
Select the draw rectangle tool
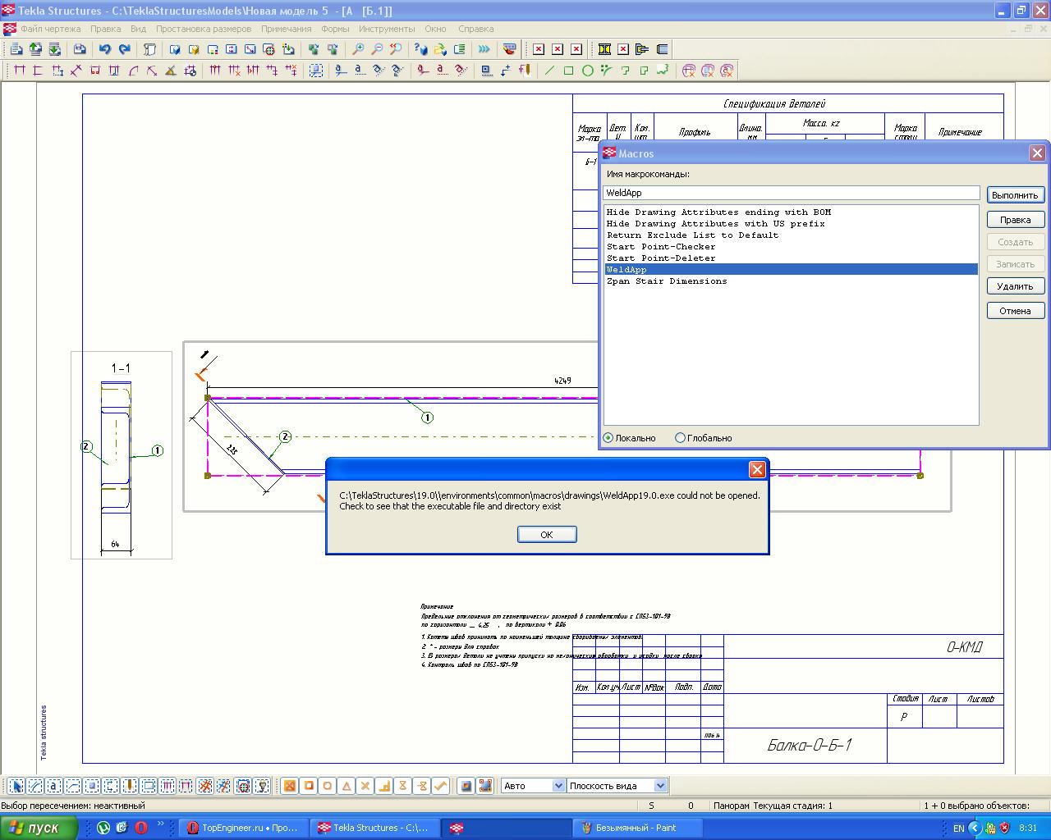pos(568,71)
